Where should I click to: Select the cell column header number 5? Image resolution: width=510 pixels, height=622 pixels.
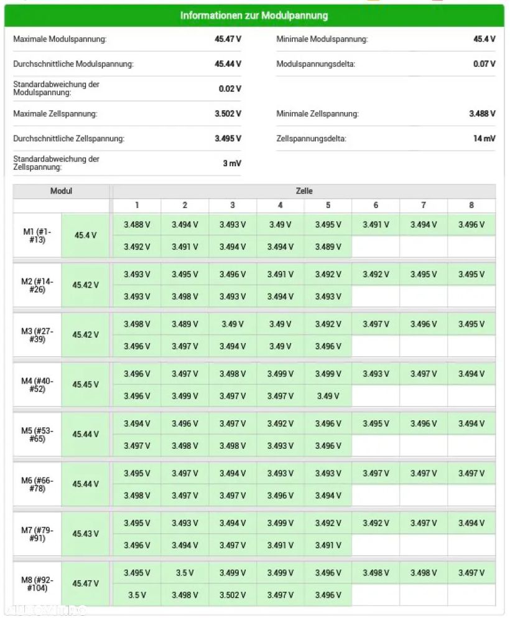[x=328, y=205]
